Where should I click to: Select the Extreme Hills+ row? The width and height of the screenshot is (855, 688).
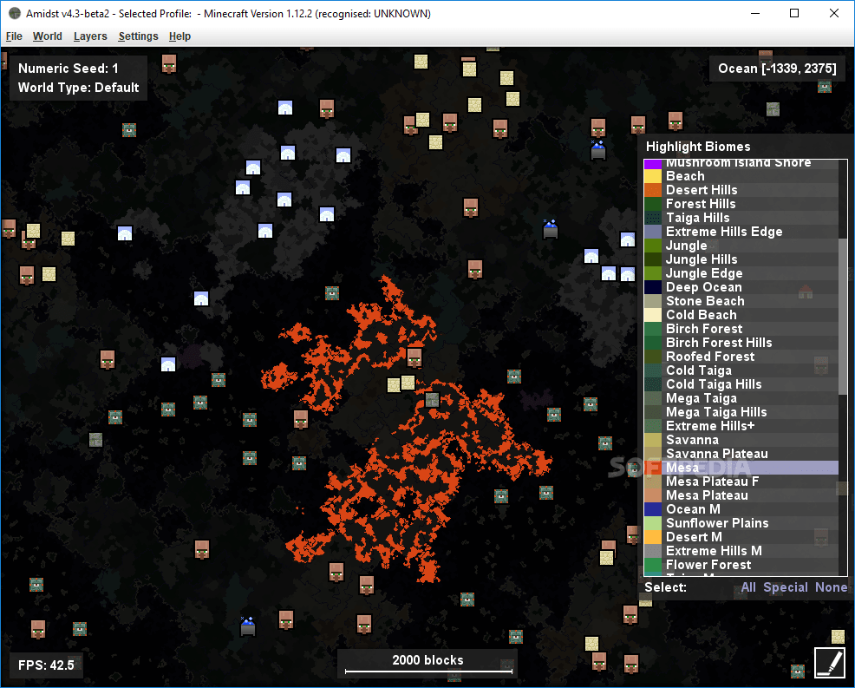[741, 426]
